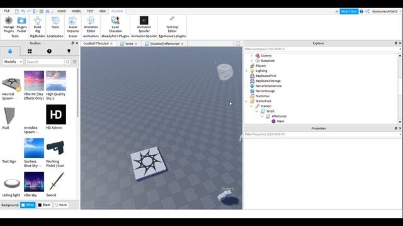Open the Toolbox filter options icon
This screenshot has height=226, width=403.
[x=75, y=62]
